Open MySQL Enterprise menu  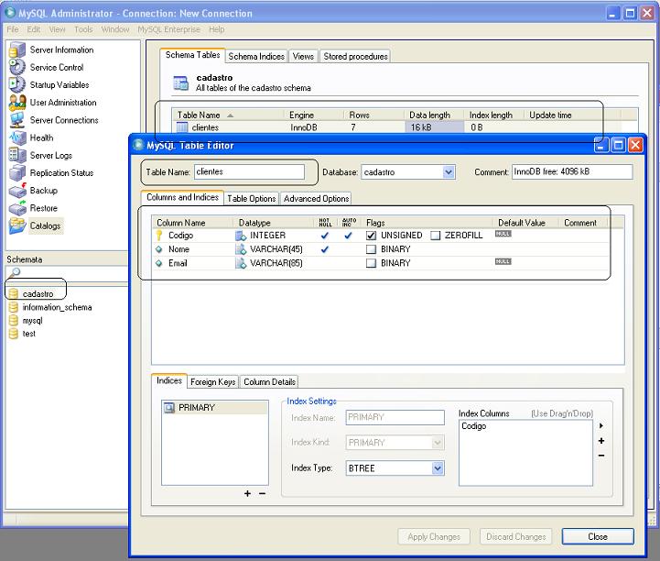(168, 29)
